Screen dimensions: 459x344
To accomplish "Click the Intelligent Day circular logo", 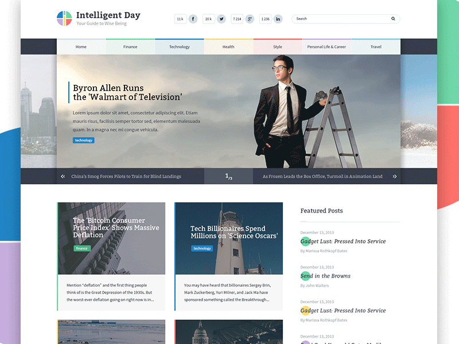I will pyautogui.click(x=63, y=17).
